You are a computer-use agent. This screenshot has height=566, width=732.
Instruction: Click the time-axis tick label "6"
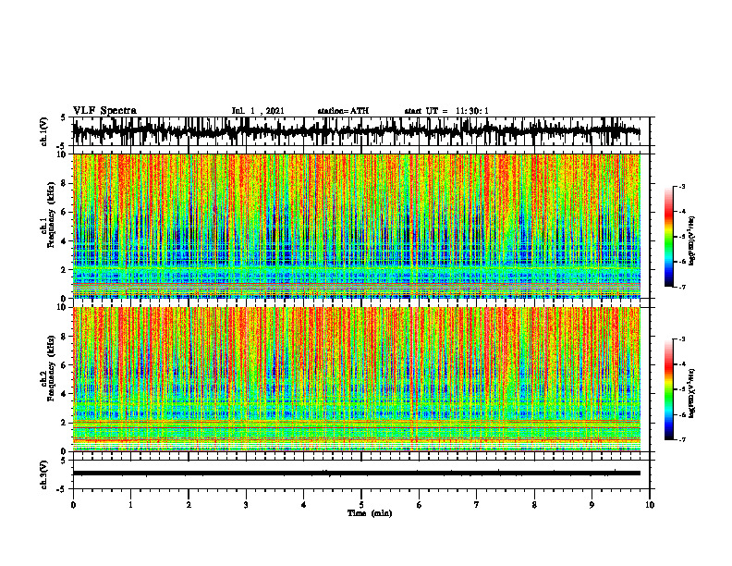click(x=420, y=505)
